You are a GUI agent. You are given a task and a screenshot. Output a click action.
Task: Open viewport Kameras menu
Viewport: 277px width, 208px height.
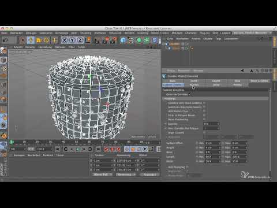point(30,47)
